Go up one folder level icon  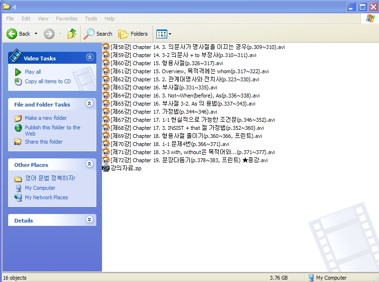(72, 34)
